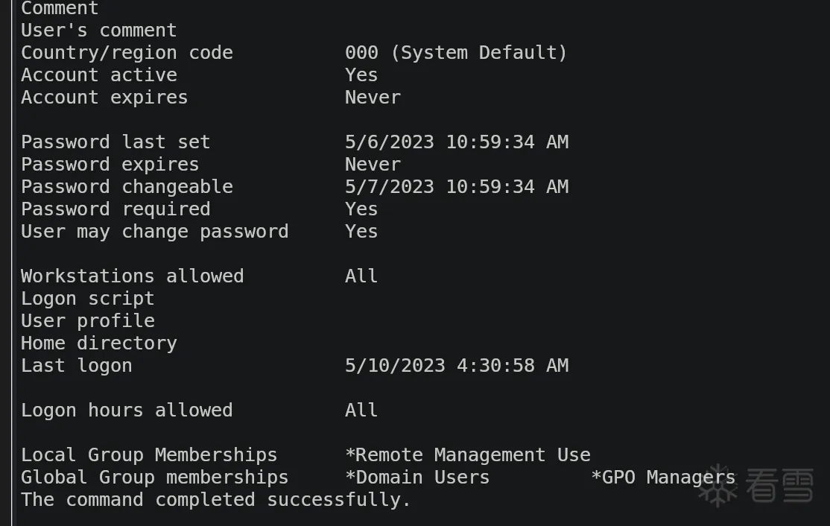830x526 pixels.
Task: Click the "Never" value for Account expires
Action: (373, 98)
